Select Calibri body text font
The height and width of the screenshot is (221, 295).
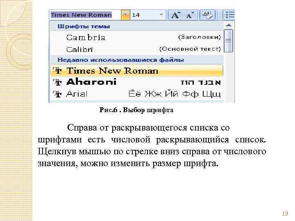click(137, 49)
